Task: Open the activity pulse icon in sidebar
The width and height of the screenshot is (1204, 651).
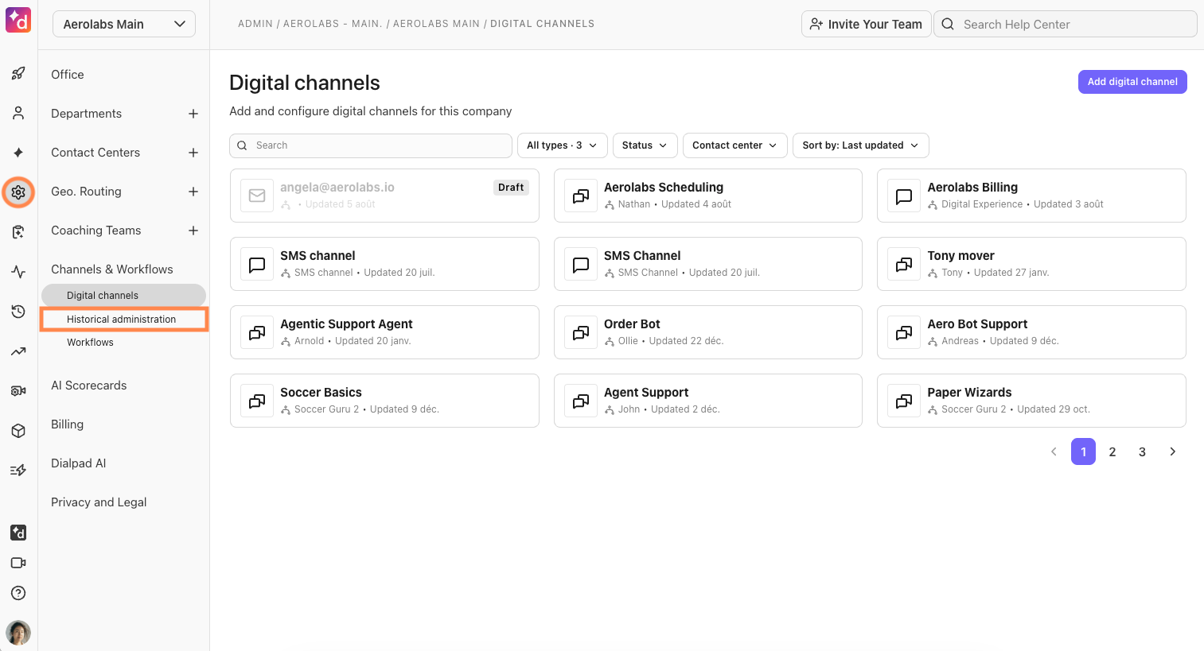Action: click(18, 272)
